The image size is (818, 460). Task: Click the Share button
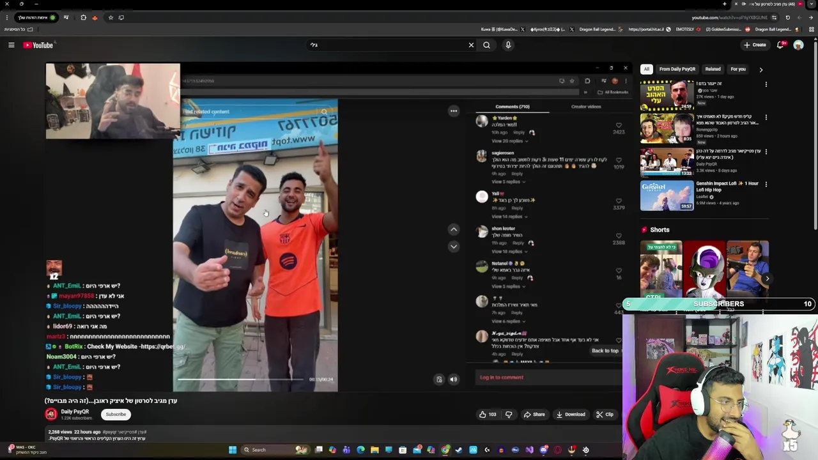(534, 415)
